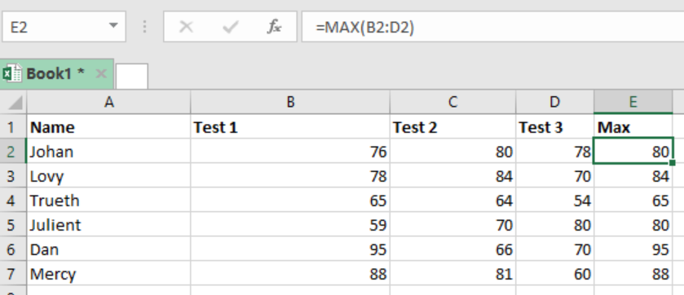
Task: Click the formula bar with =MAX(B2:D2)
Action: tap(493, 27)
